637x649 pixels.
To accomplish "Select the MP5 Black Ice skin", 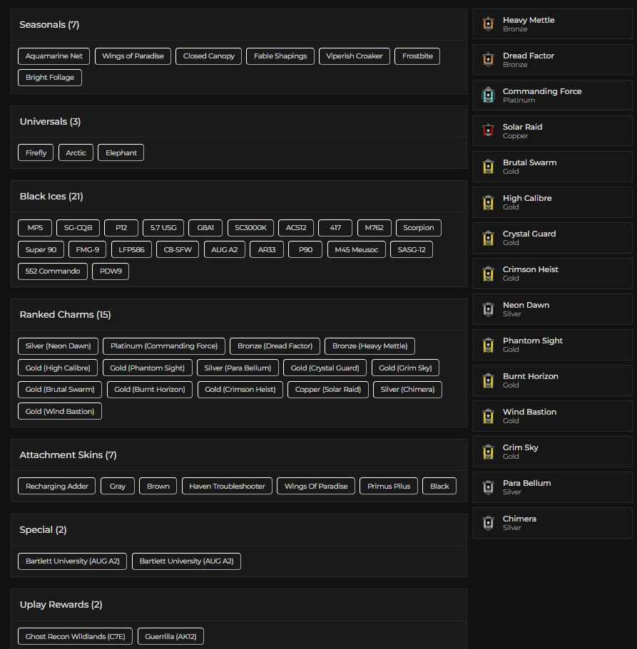I will (34, 228).
